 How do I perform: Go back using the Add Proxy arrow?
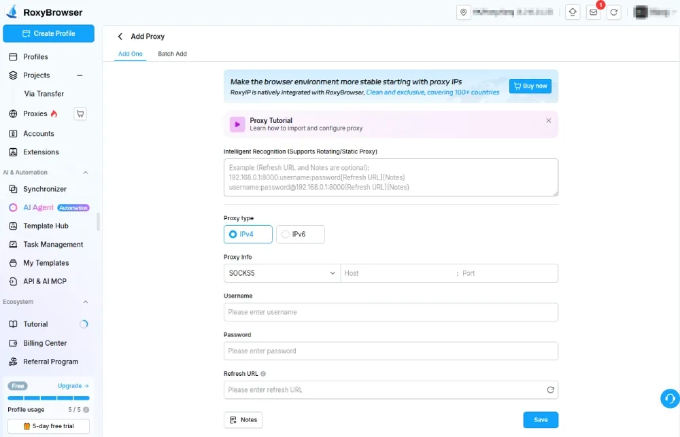[x=120, y=37]
